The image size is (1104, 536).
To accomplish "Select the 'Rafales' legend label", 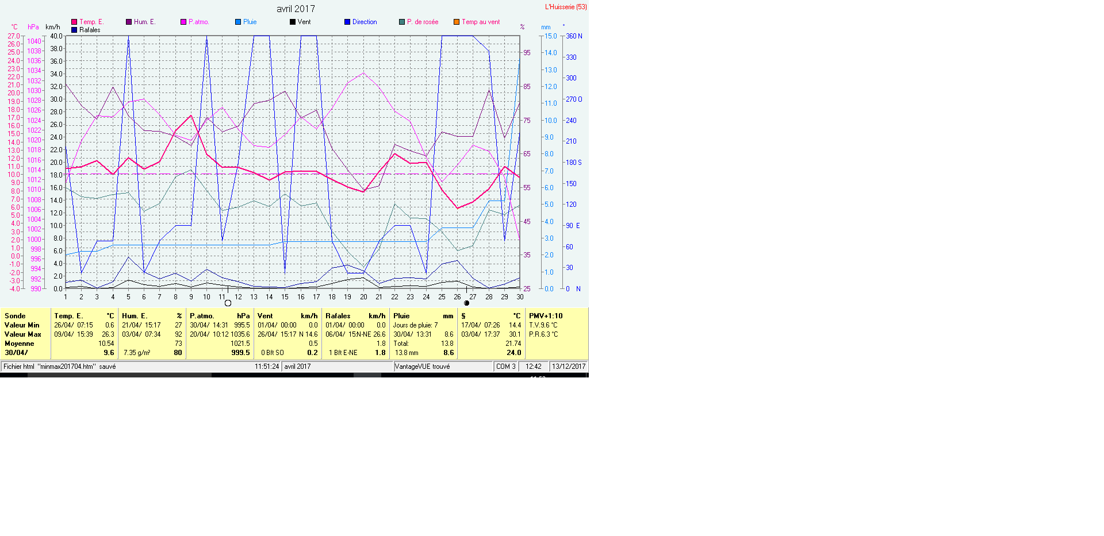I will pos(90,30).
